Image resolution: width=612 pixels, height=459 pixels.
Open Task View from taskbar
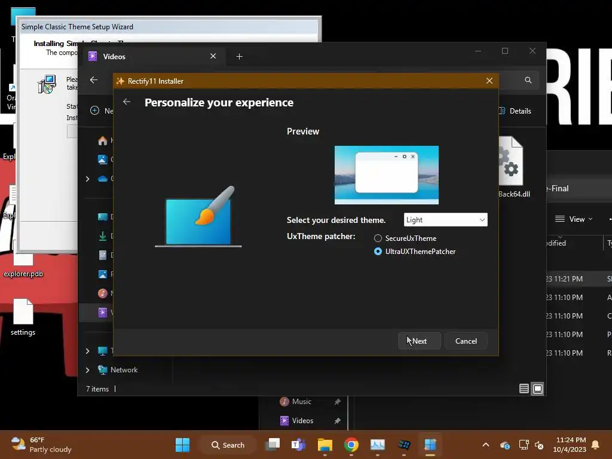(273, 445)
